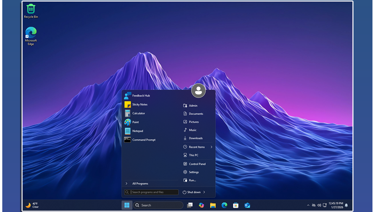Open Notepad from the start menu

pyautogui.click(x=137, y=131)
